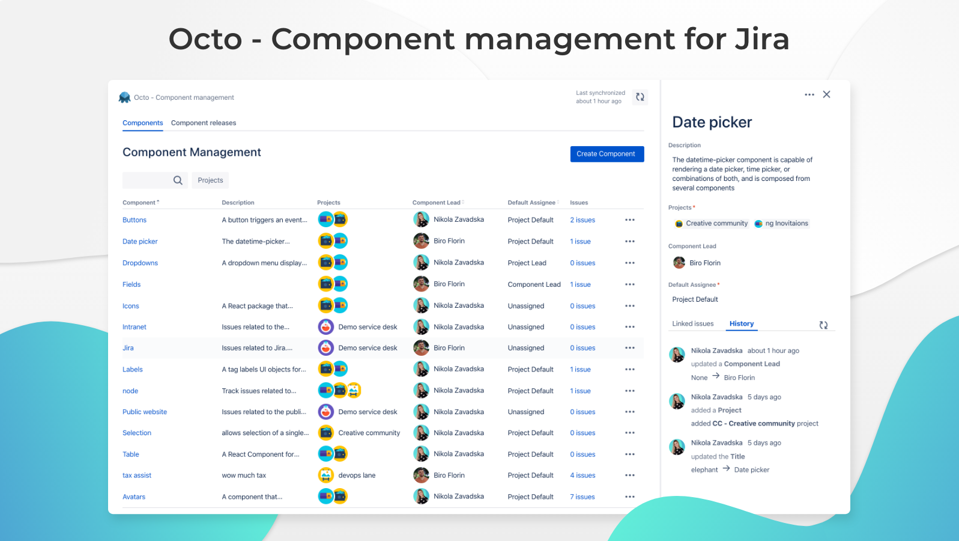Click the sync refresh icon near Last synchronized

[640, 97]
